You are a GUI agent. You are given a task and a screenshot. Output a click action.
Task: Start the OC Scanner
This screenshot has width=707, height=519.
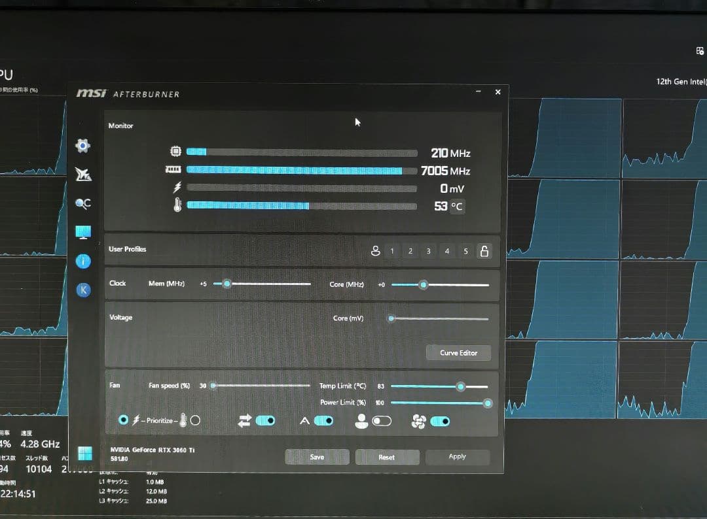pos(82,203)
